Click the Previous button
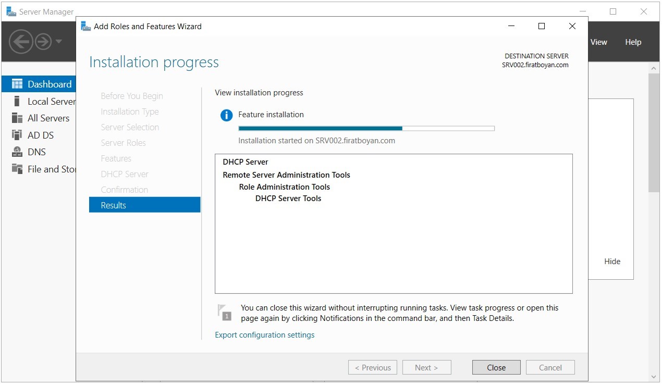This screenshot has height=385, width=662. tap(373, 367)
